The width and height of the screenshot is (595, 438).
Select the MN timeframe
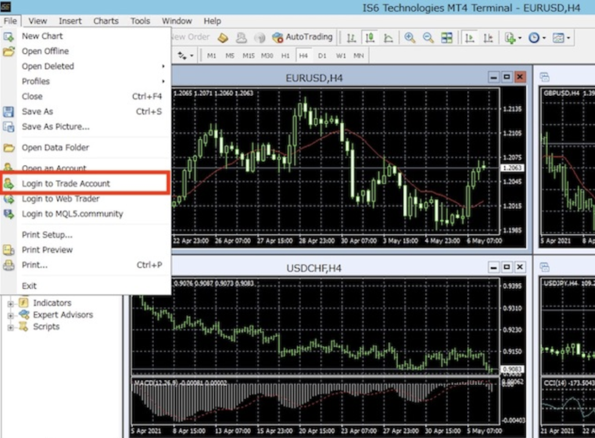tap(359, 56)
